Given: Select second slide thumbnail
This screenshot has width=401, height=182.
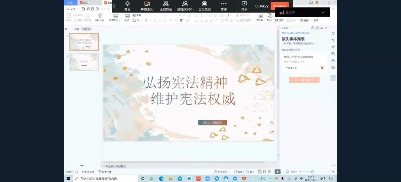Looking at the screenshot, I should (x=84, y=62).
